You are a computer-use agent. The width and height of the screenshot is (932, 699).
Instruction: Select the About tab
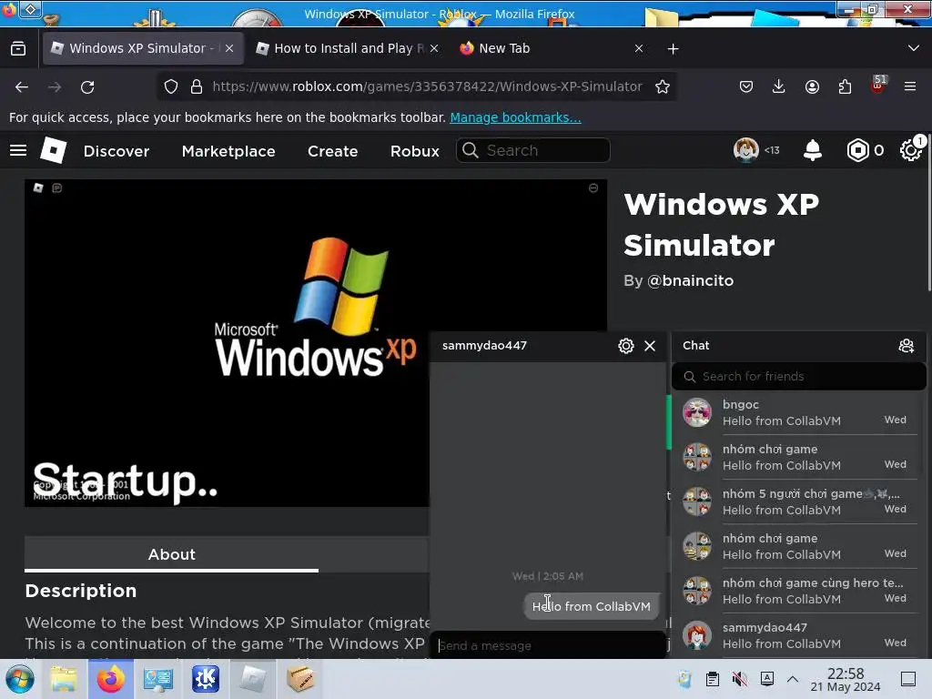[172, 554]
